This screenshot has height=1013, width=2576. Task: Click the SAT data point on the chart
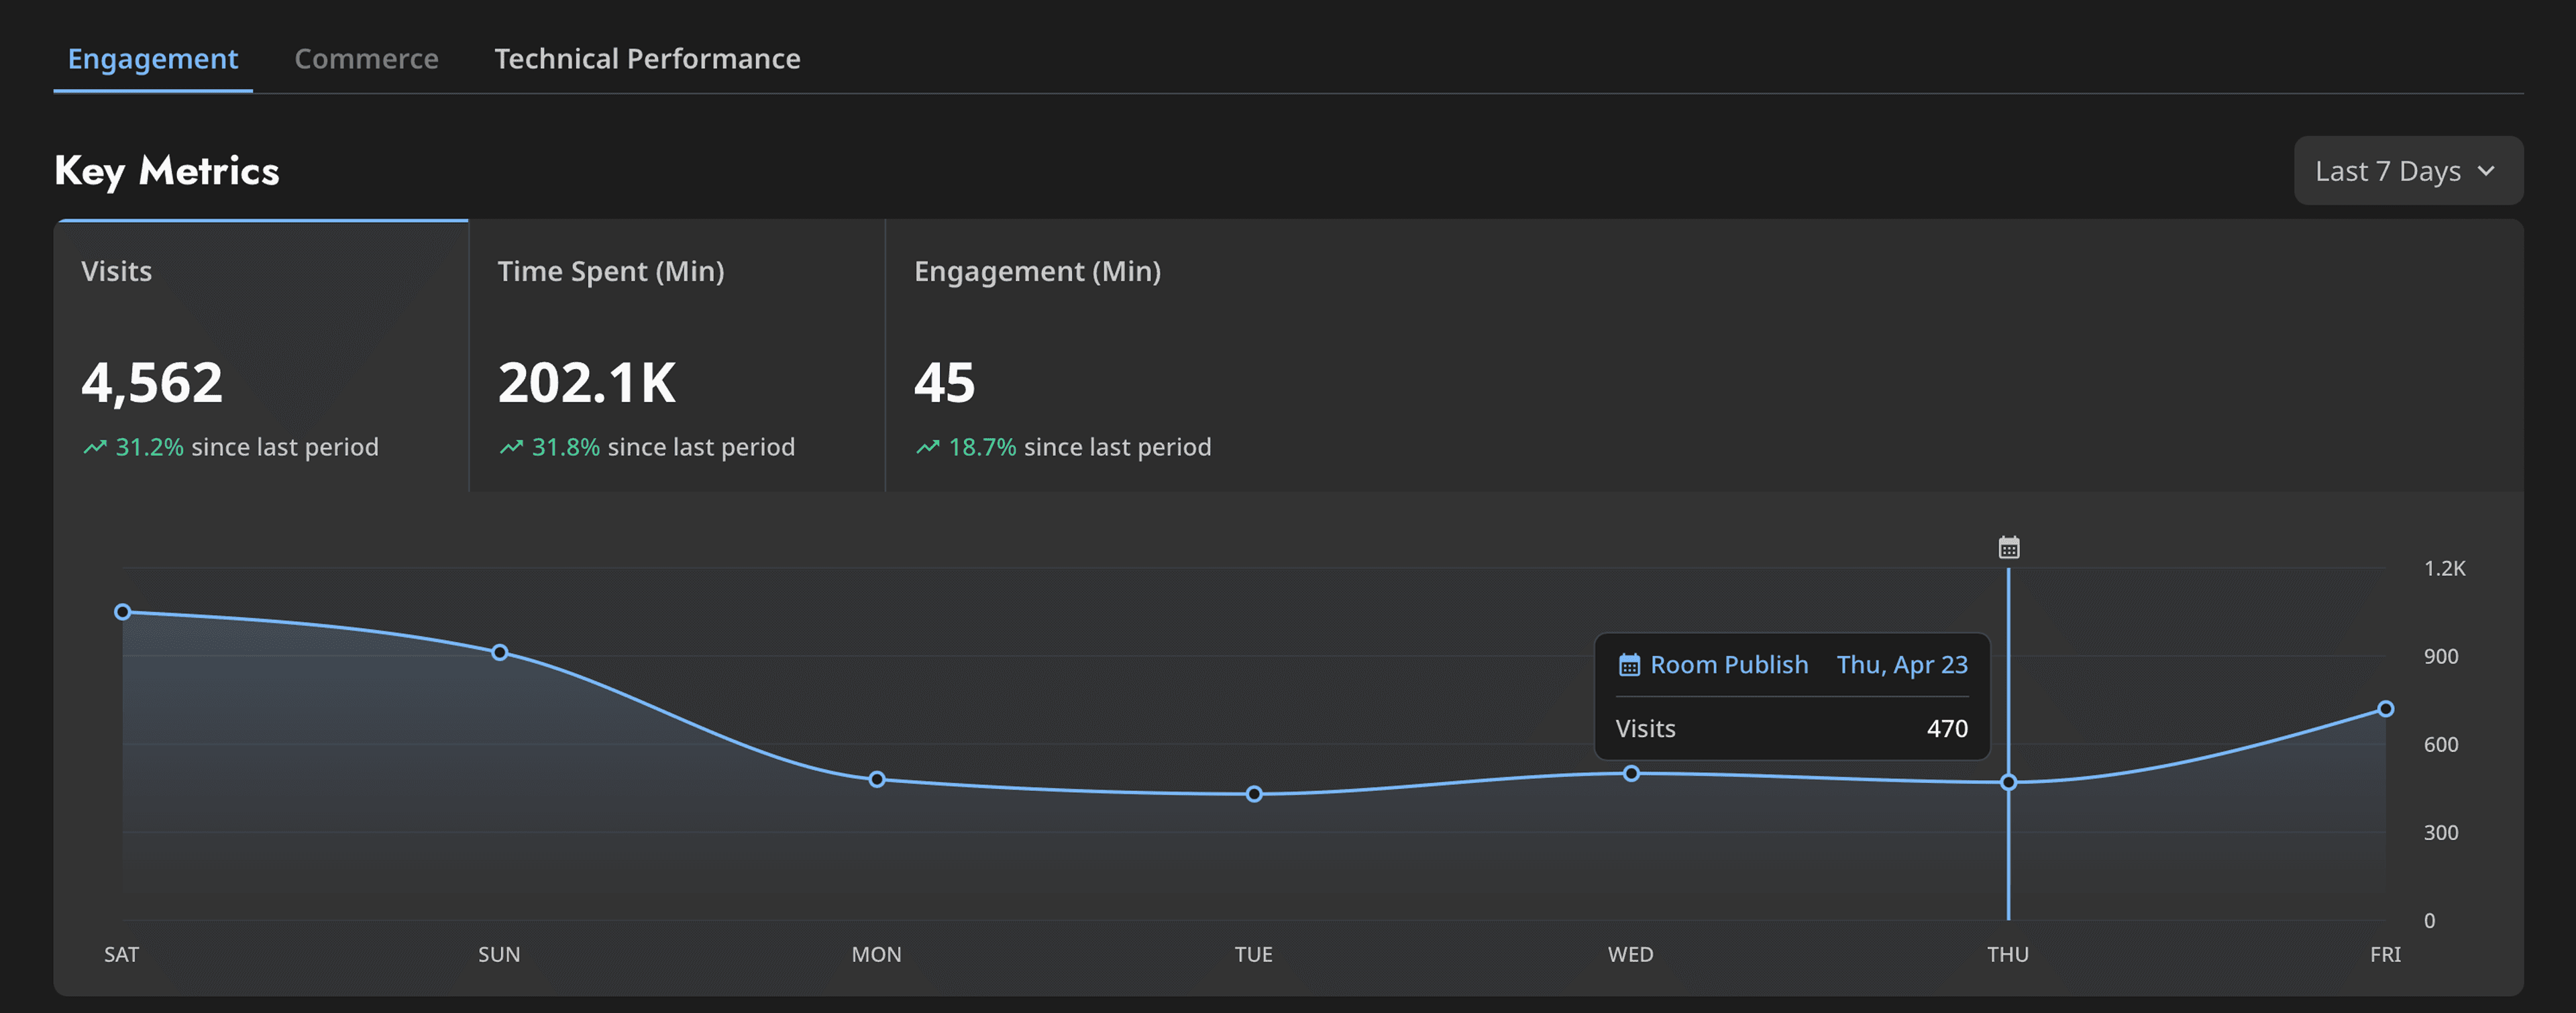(x=122, y=612)
